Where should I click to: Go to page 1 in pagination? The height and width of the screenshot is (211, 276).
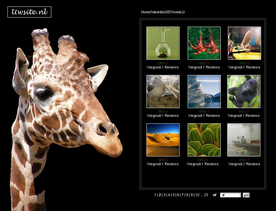click(155, 195)
